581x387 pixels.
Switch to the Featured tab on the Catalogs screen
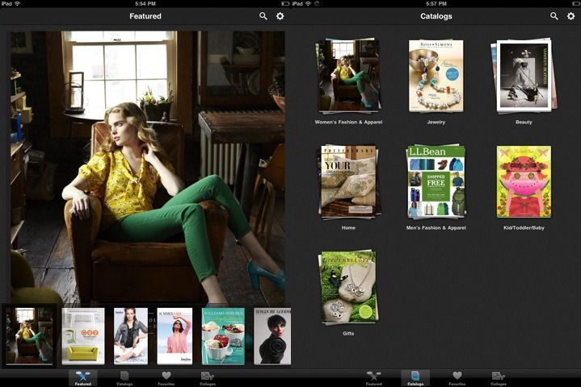(x=373, y=378)
